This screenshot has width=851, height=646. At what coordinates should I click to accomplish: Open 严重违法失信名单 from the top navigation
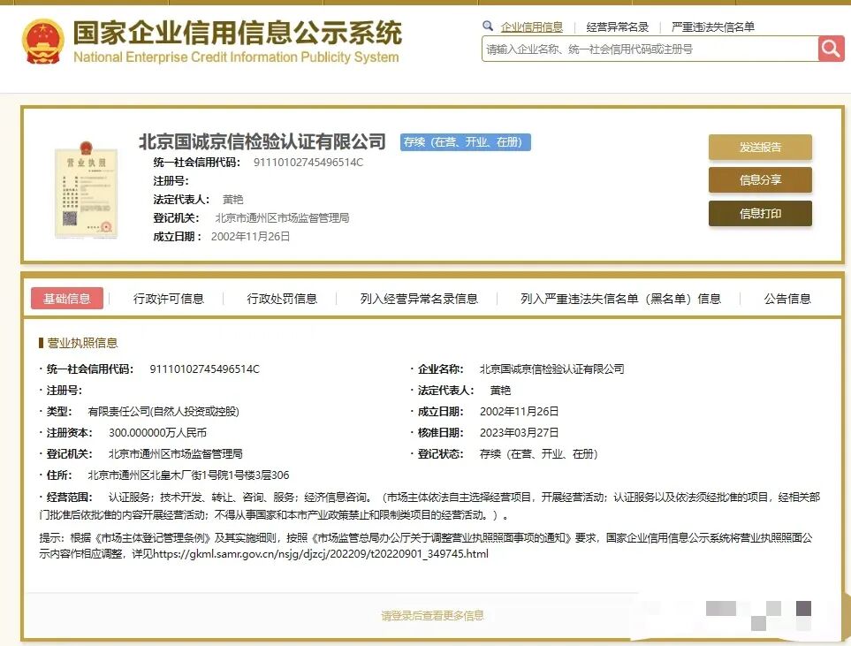click(x=712, y=26)
